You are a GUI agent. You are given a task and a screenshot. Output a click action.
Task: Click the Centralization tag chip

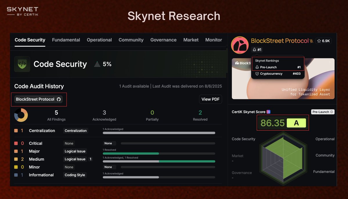(x=76, y=131)
